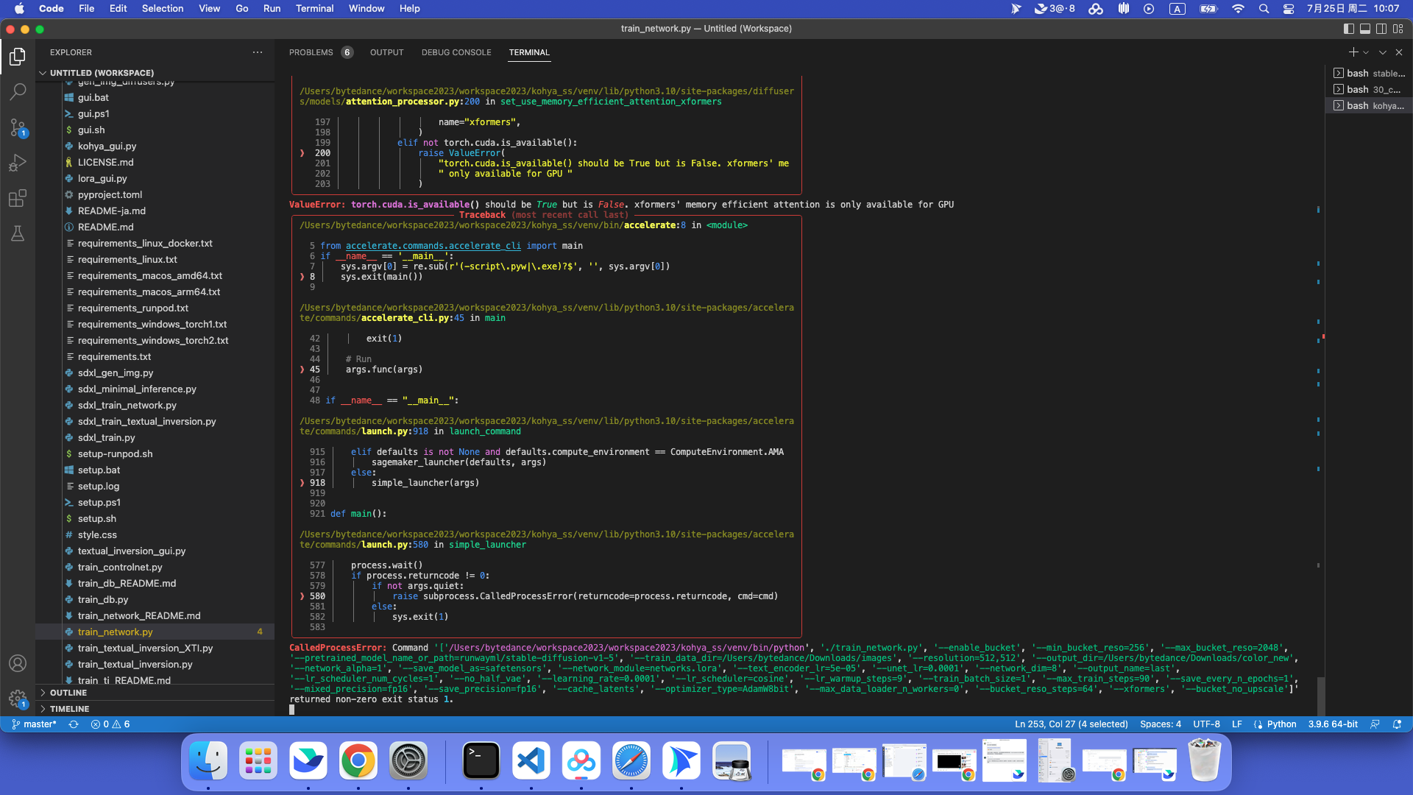
Task: Open the Source Control view showing pending change
Action: point(18,127)
